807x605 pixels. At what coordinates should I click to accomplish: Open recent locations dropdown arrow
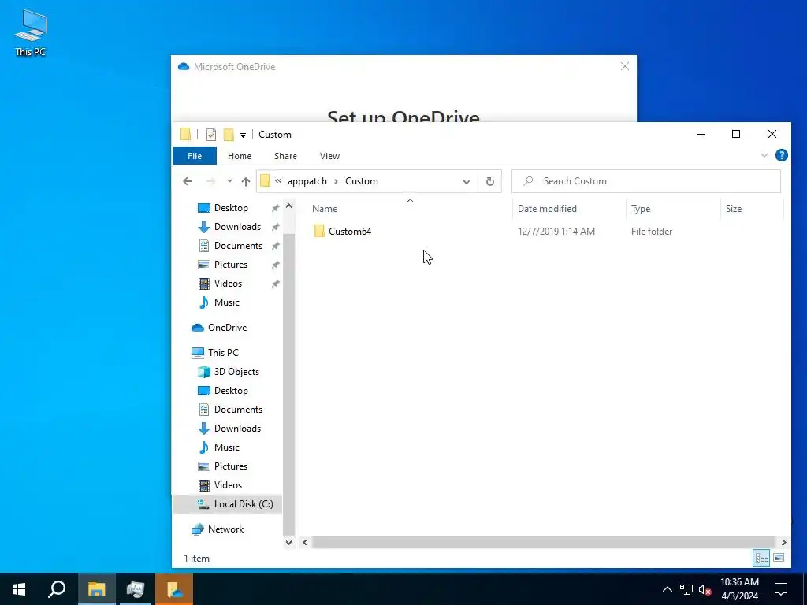229,181
